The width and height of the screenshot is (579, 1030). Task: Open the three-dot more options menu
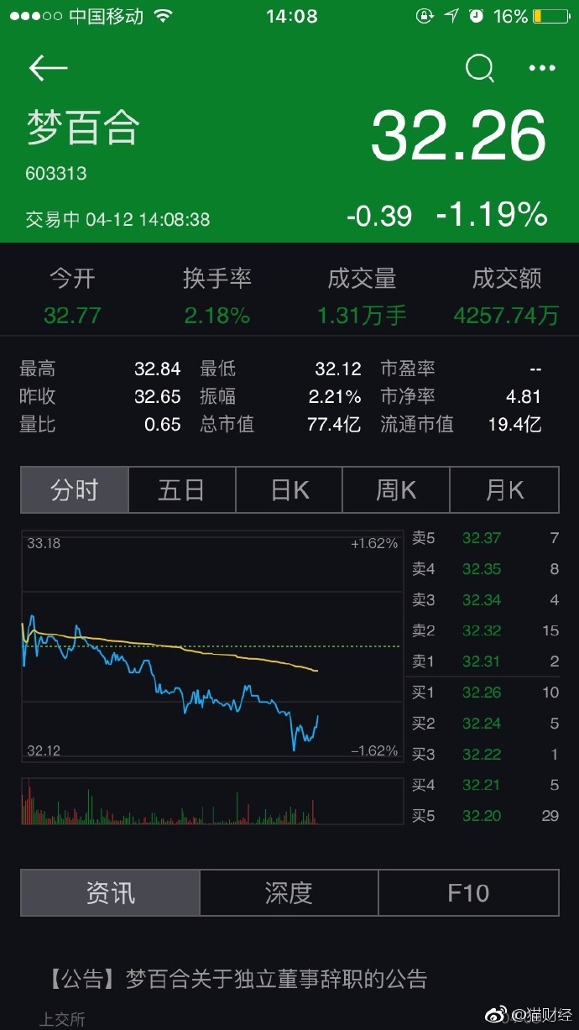coord(542,69)
